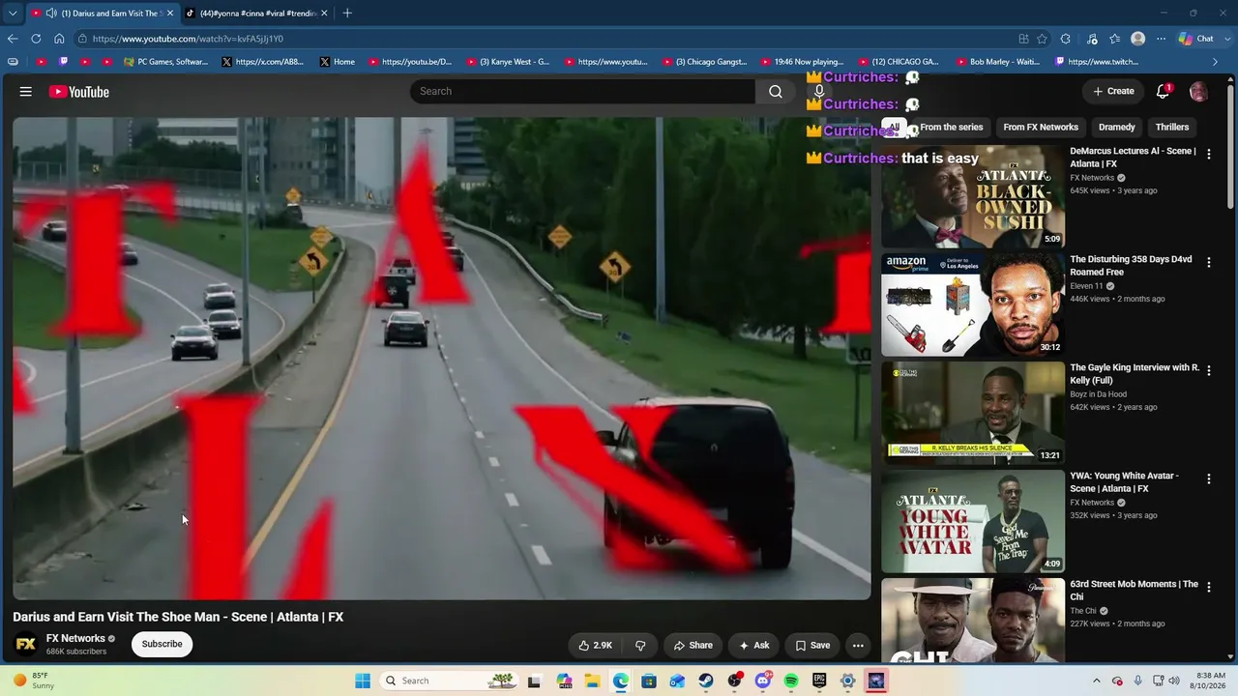
Task: Open 'The Disturbing 358 Days D4vd' thumbnail
Action: [973, 304]
